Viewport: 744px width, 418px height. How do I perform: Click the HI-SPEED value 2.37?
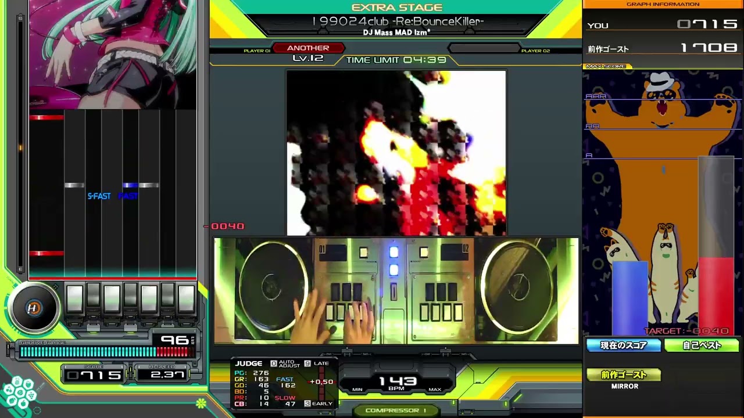[x=166, y=376]
